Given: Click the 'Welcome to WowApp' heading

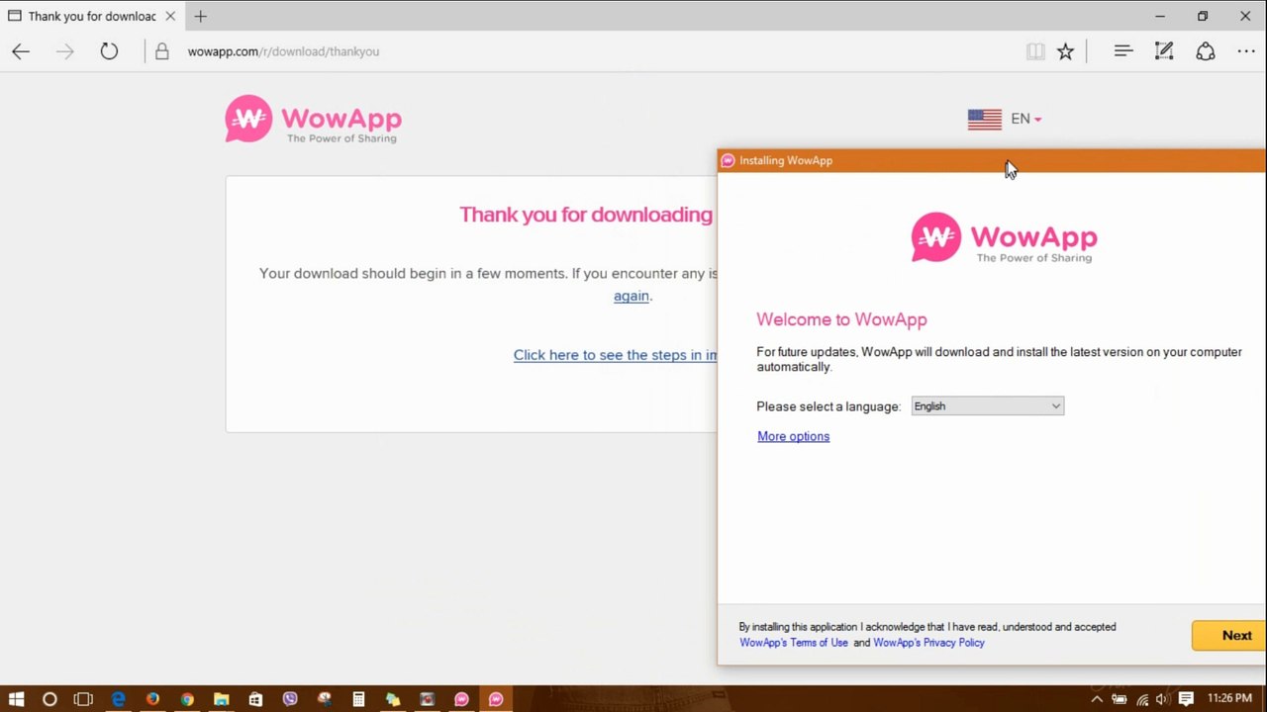Looking at the screenshot, I should coord(841,319).
